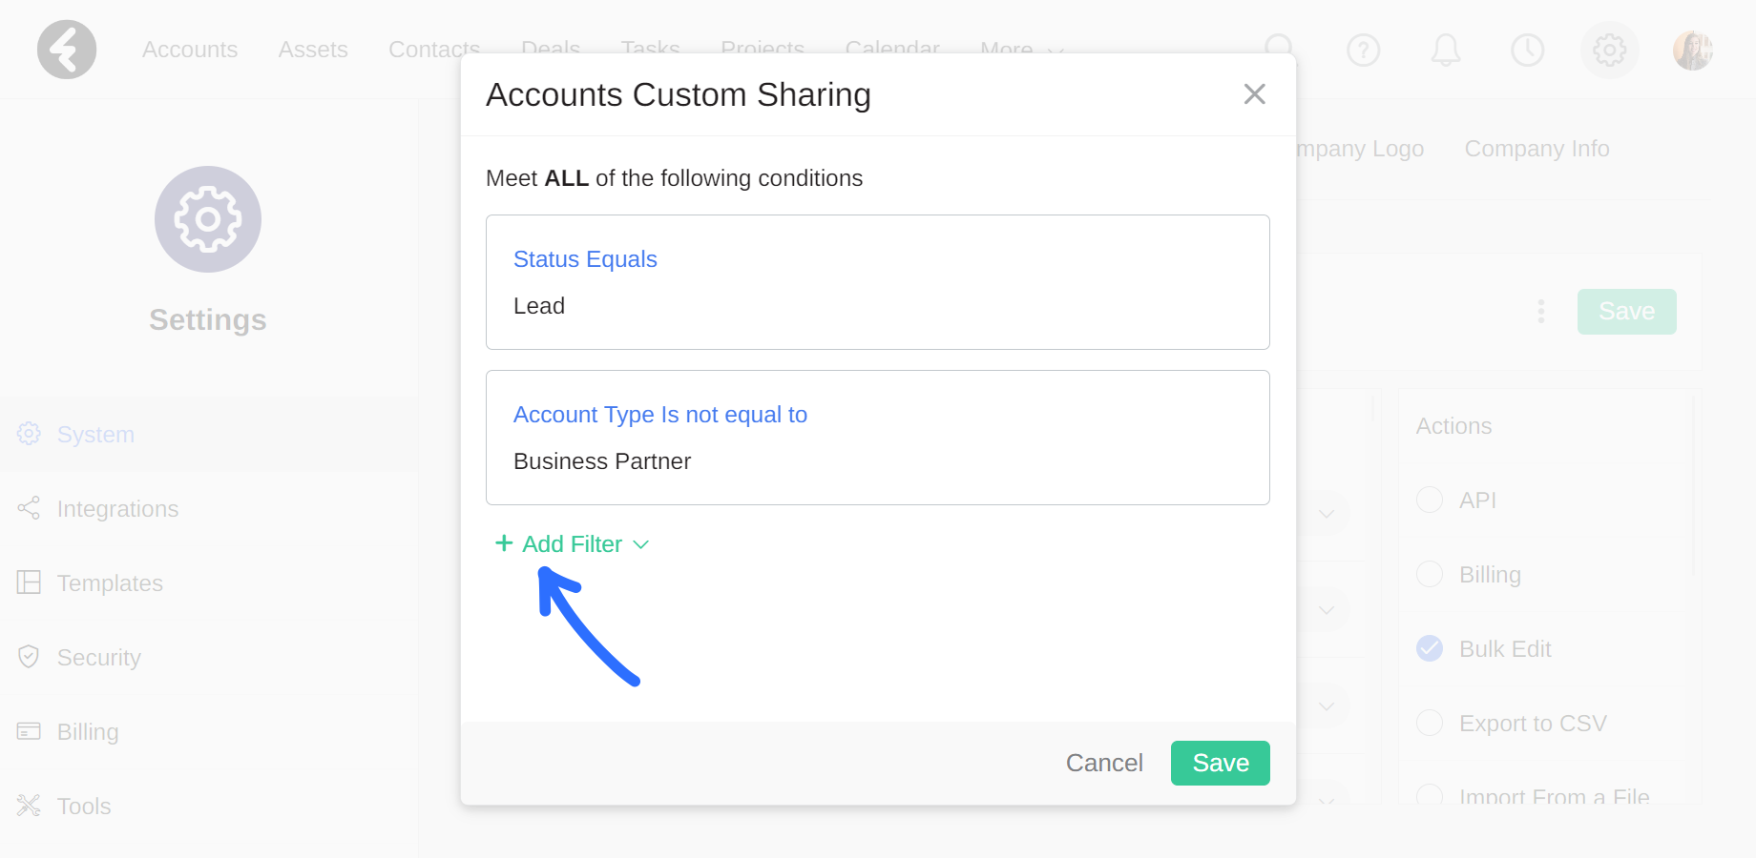Go to the Calendar tab
The height and width of the screenshot is (858, 1756).
[892, 46]
